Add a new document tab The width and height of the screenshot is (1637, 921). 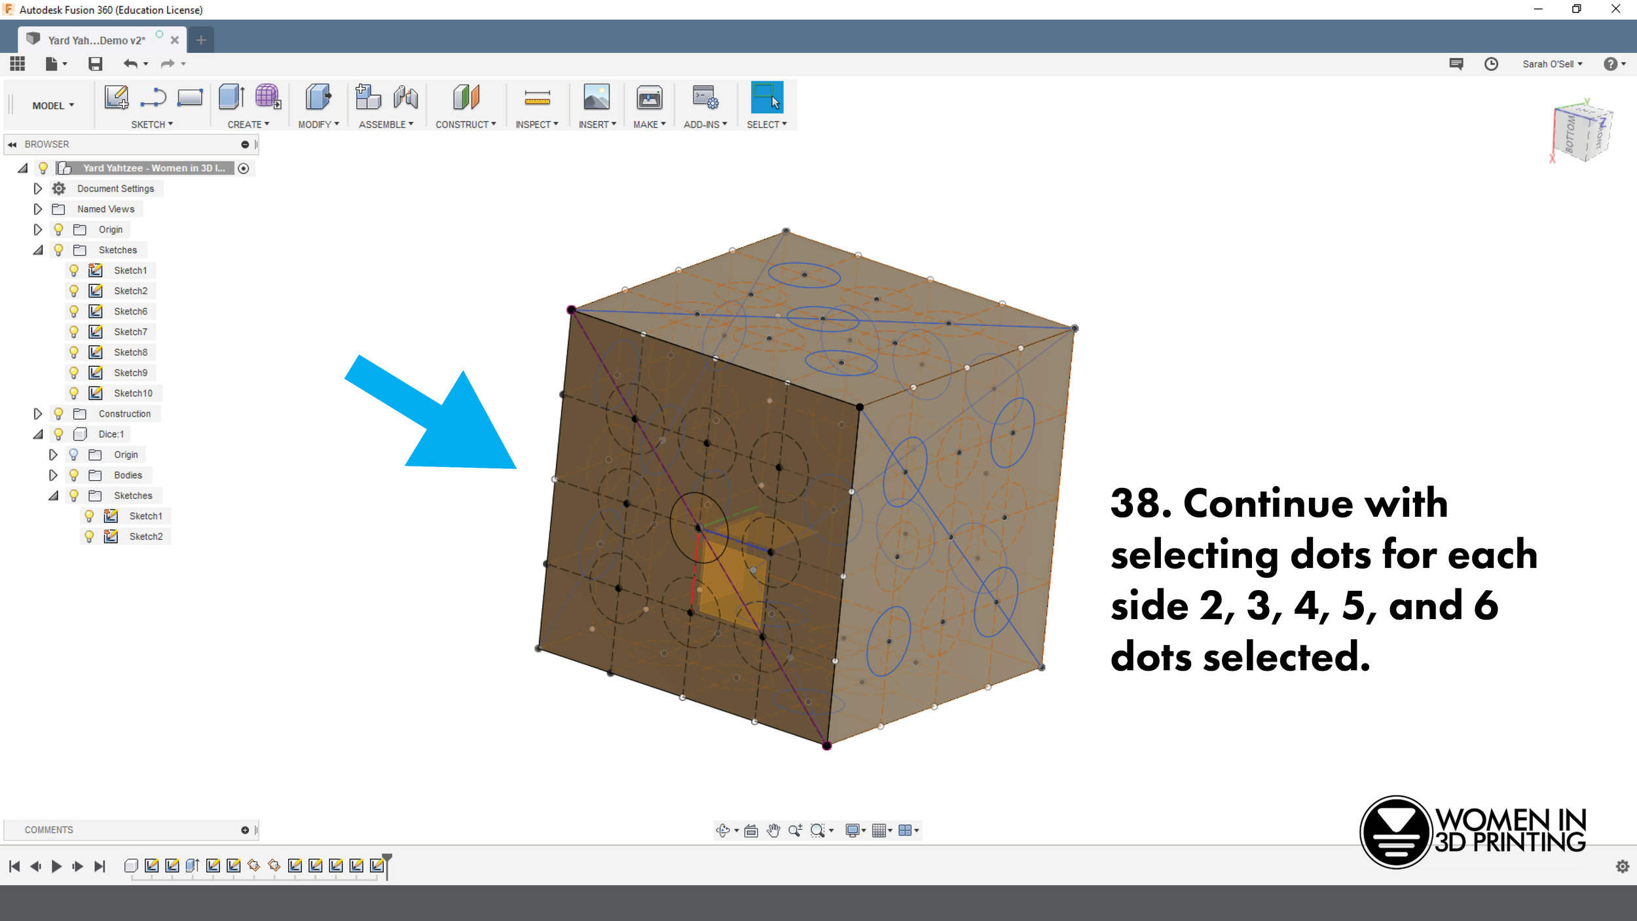click(201, 40)
